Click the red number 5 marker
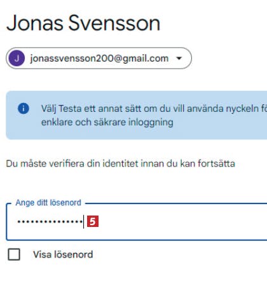The height and width of the screenshot is (288, 267). coord(93,221)
